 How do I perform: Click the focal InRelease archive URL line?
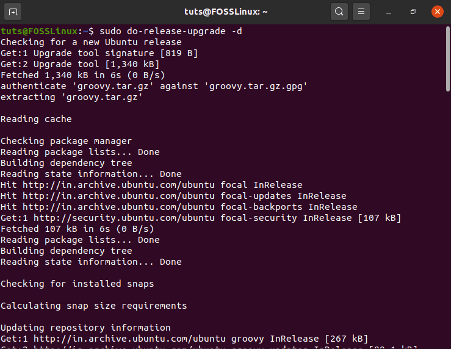click(151, 185)
